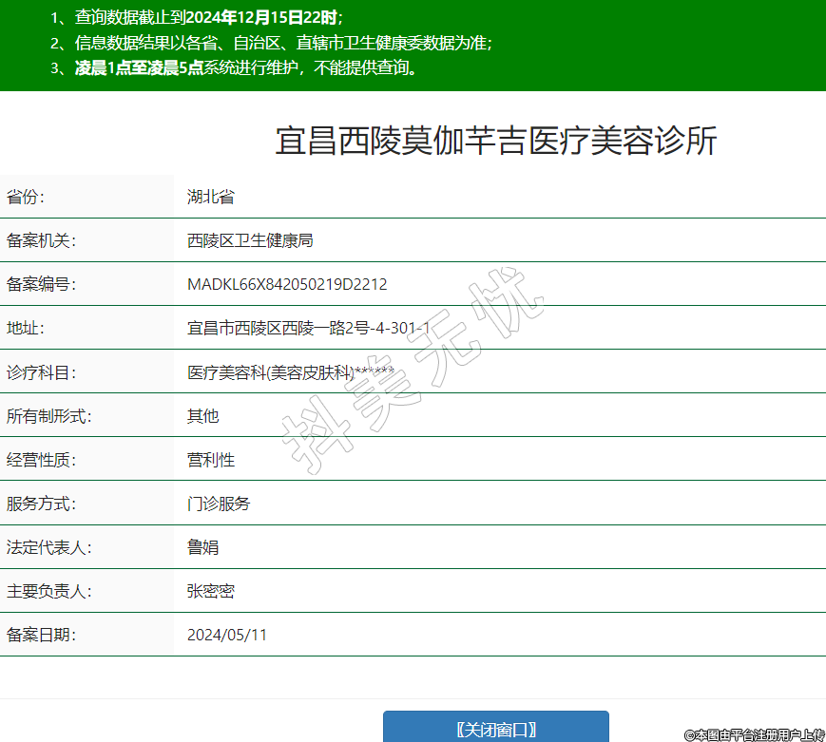Click the system maintenance notice line
This screenshot has width=826, height=742.
235,67
